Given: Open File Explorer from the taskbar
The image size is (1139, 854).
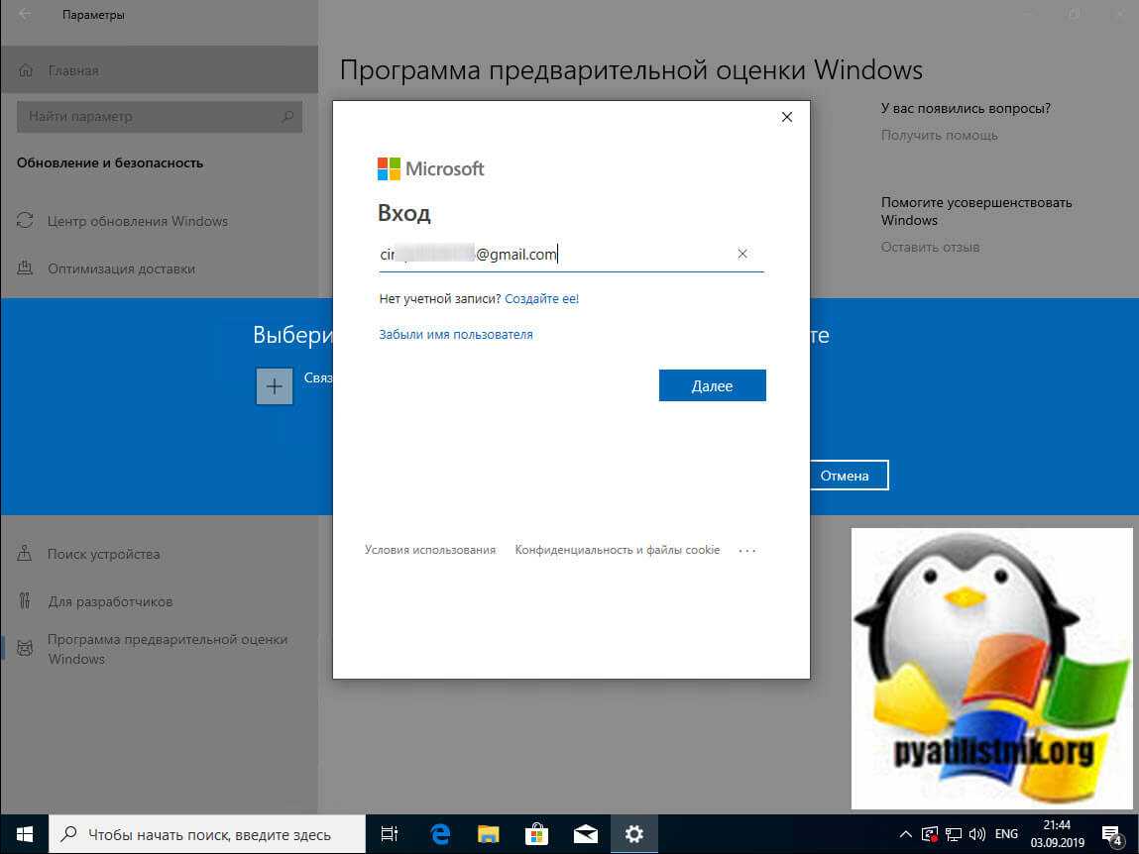Looking at the screenshot, I should click(488, 834).
